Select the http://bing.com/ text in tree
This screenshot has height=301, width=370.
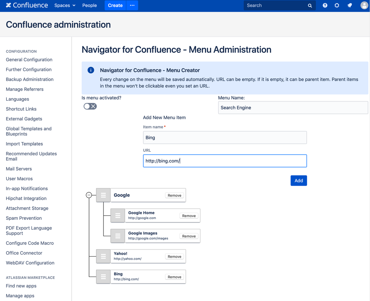[x=126, y=279]
